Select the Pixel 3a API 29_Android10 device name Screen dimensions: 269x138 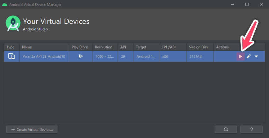tap(44, 56)
